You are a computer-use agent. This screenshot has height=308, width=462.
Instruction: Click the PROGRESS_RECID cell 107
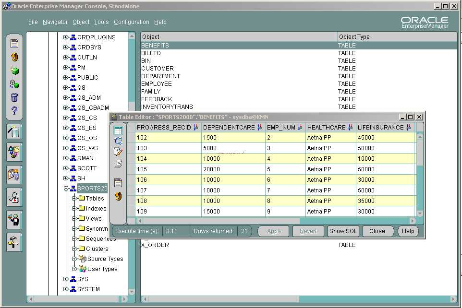pyautogui.click(x=168, y=190)
